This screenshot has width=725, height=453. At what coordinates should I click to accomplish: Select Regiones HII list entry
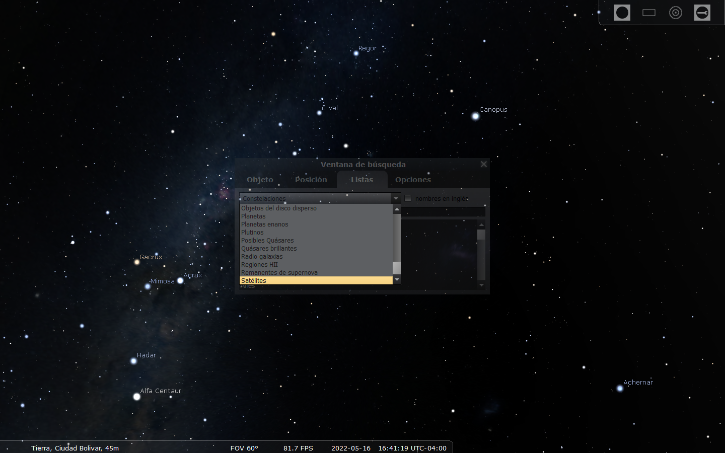click(316, 265)
